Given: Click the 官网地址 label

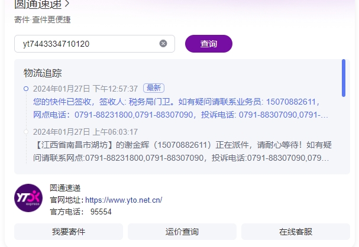Looking at the screenshot, I should tap(67, 200).
